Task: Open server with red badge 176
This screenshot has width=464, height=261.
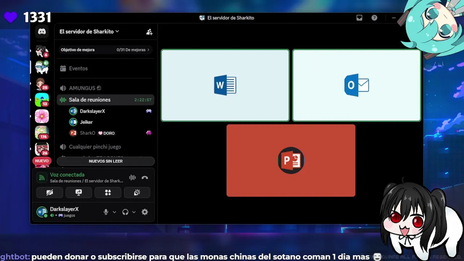Action: (42, 132)
